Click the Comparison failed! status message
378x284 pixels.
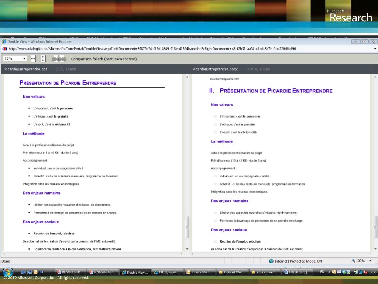104,59
